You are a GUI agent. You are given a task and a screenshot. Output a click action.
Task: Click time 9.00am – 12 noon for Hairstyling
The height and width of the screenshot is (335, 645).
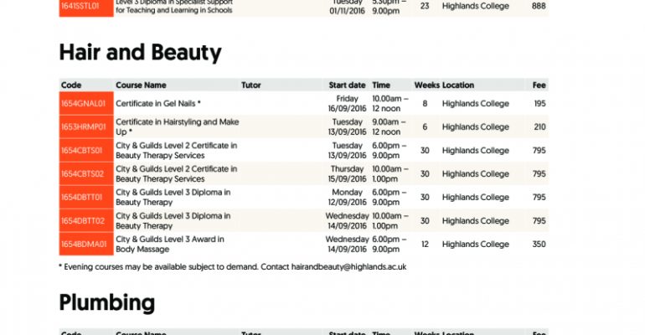[x=389, y=127]
